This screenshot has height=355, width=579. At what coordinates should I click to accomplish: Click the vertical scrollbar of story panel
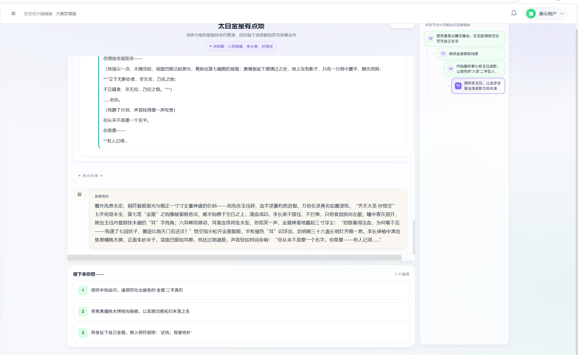(414, 237)
